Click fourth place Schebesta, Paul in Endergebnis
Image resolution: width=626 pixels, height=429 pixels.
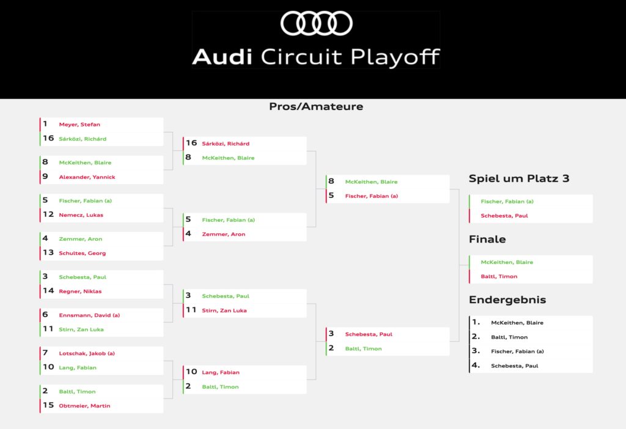point(514,366)
